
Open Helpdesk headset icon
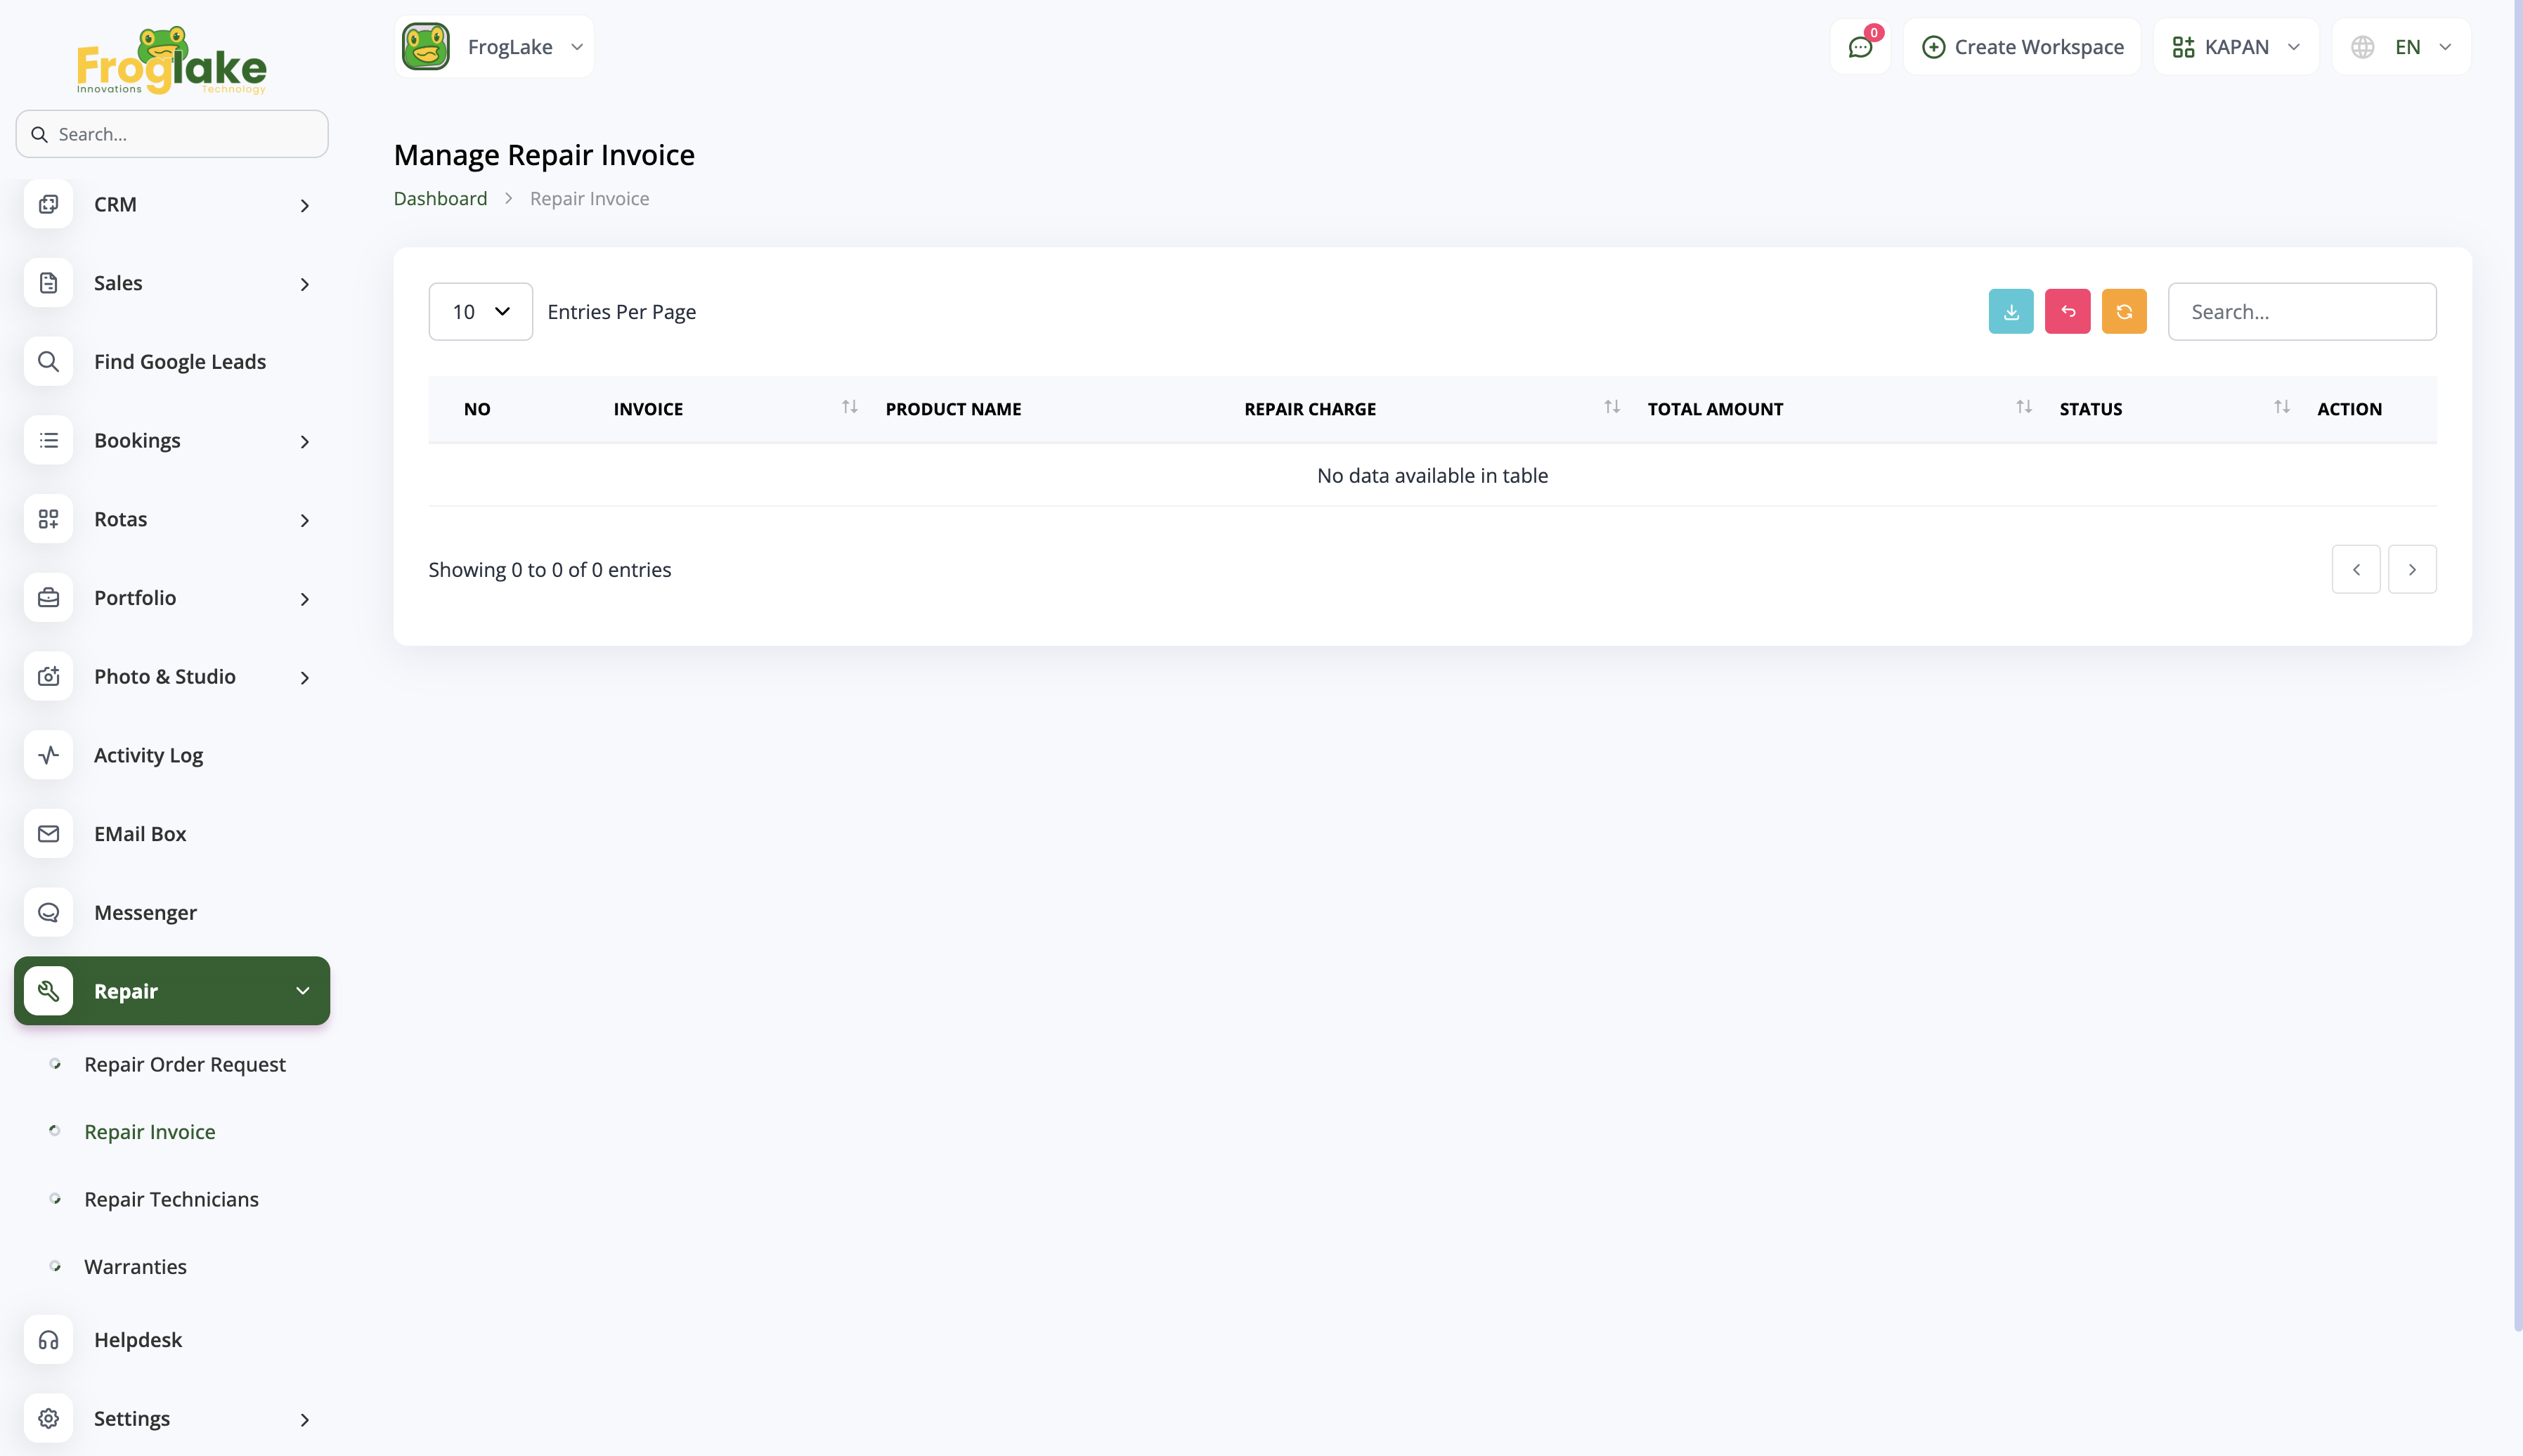click(48, 1340)
